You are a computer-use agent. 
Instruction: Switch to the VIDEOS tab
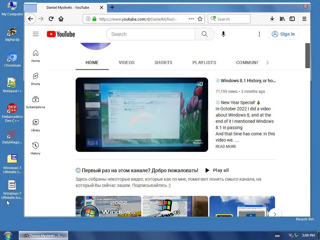(127, 62)
